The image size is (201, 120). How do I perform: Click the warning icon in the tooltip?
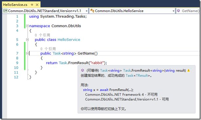189,70
